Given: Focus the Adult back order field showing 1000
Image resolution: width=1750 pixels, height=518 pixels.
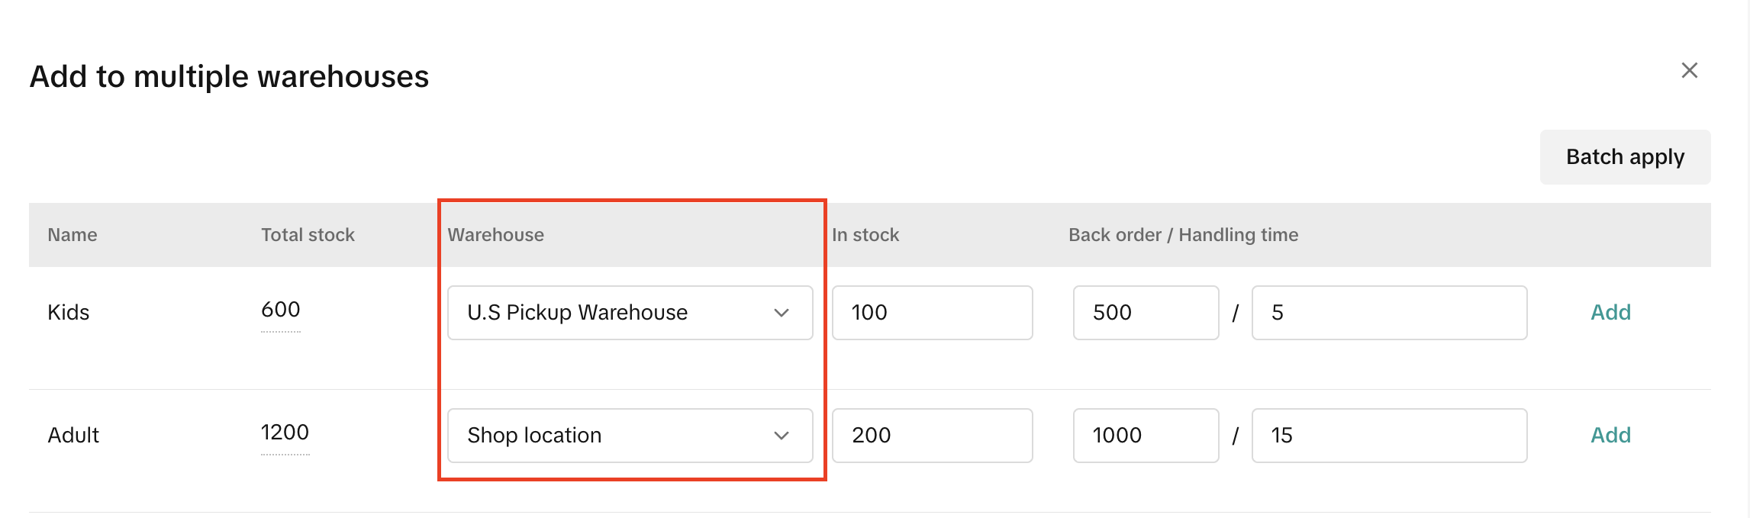Looking at the screenshot, I should tap(1146, 436).
